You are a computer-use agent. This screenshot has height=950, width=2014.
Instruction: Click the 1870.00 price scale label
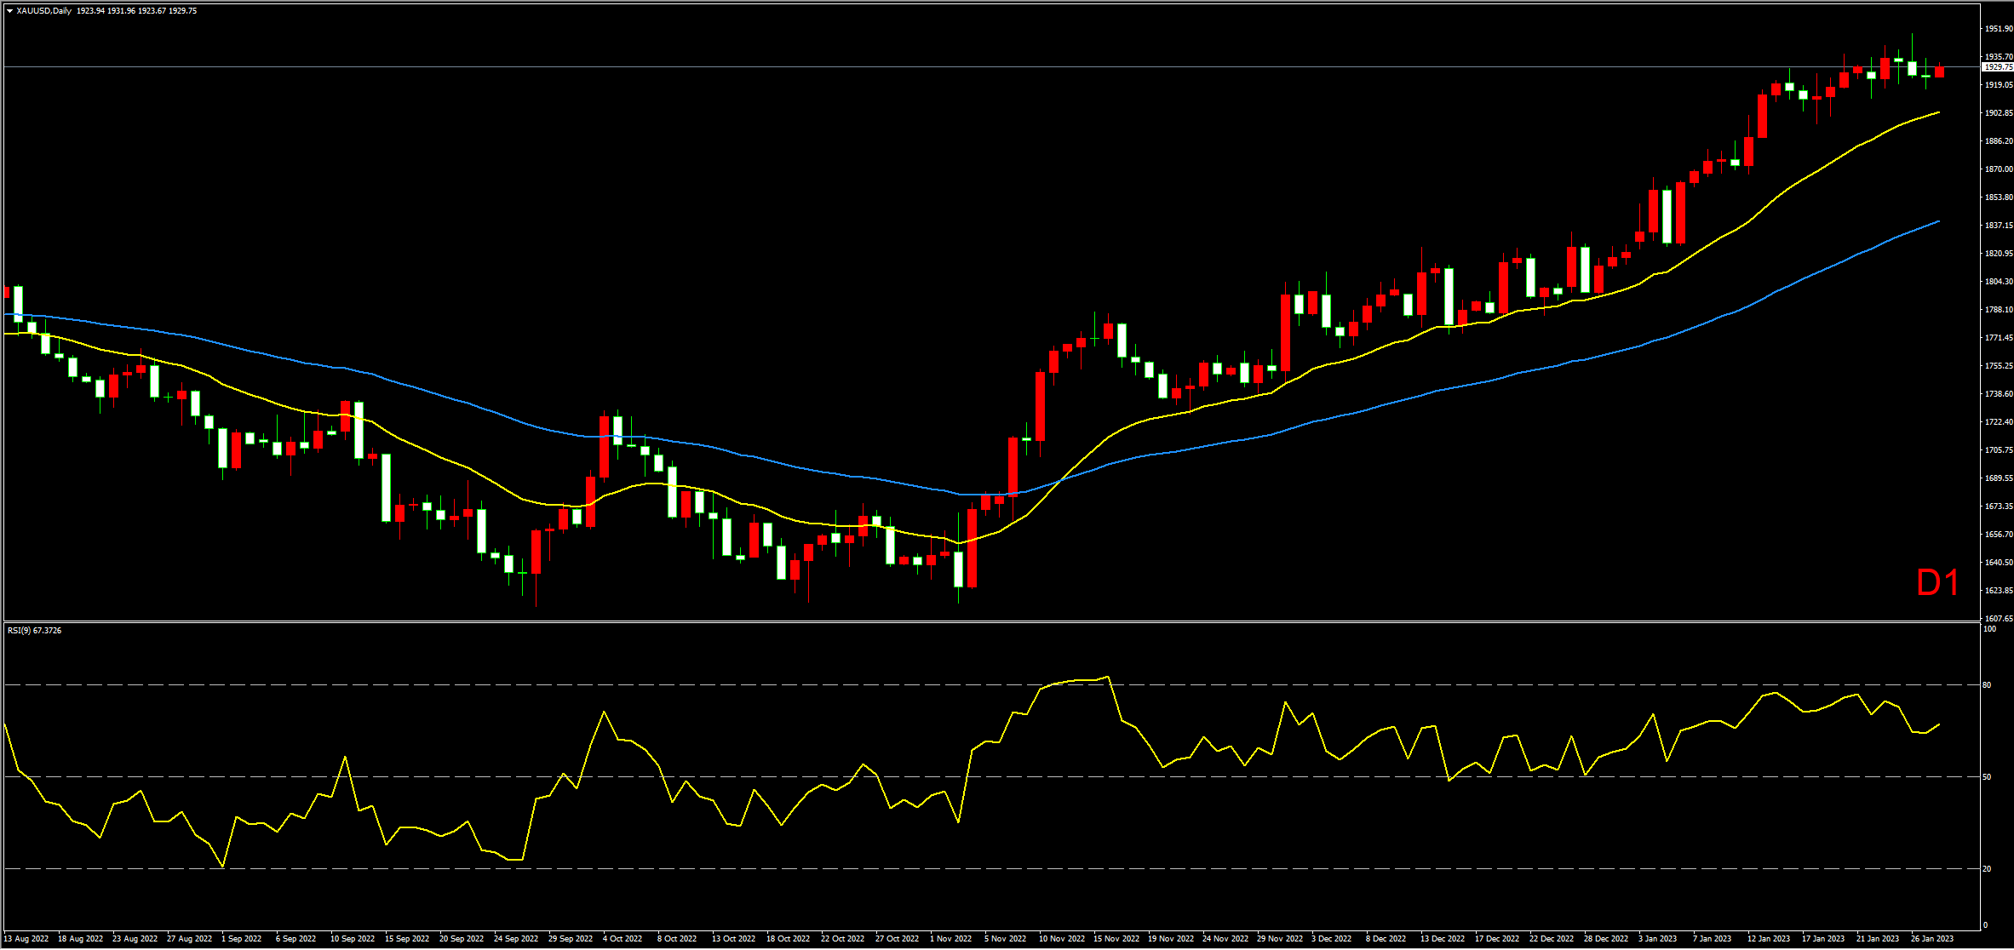point(1999,169)
